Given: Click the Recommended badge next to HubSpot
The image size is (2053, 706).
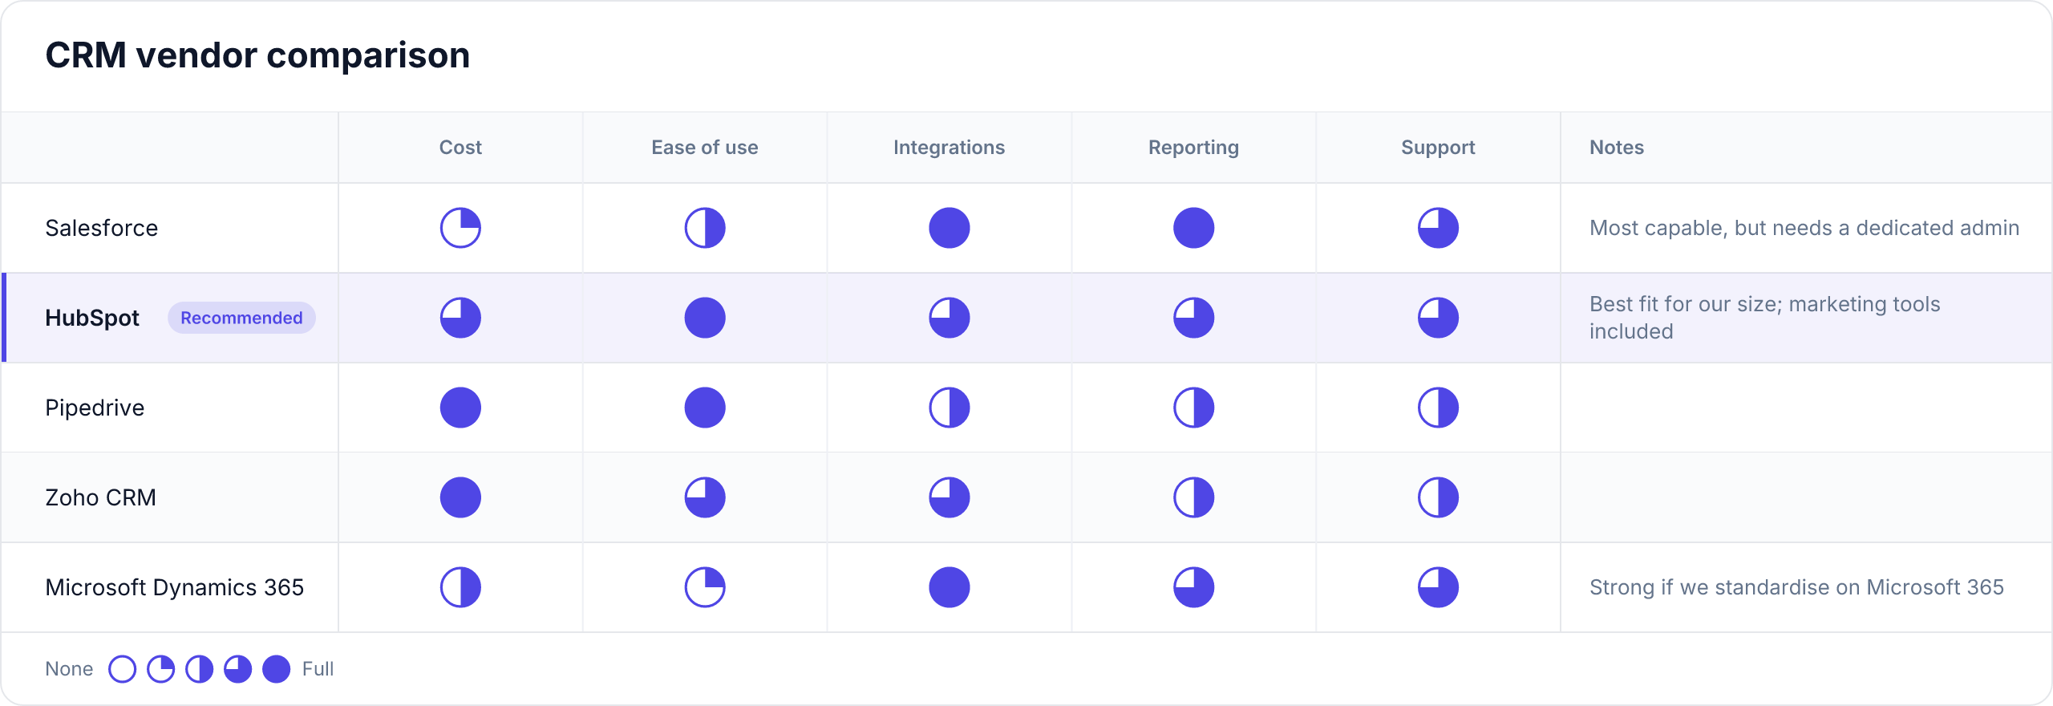Looking at the screenshot, I should tap(241, 318).
